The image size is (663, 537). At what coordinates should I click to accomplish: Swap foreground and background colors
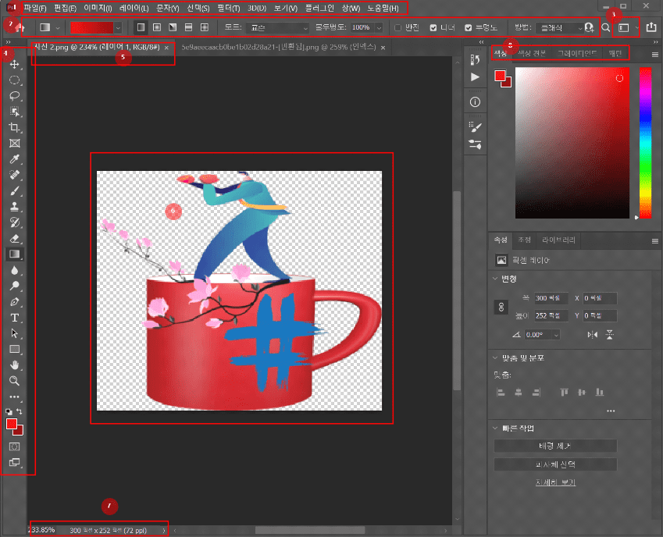(x=19, y=411)
